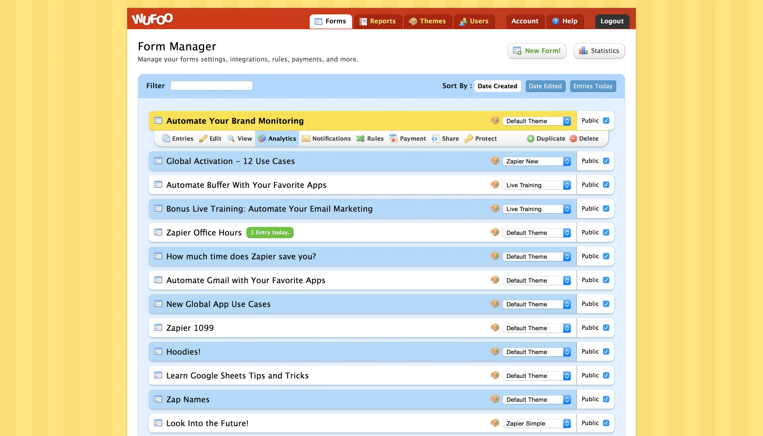
Task: Open Analytics for the highlighted form
Action: point(277,139)
